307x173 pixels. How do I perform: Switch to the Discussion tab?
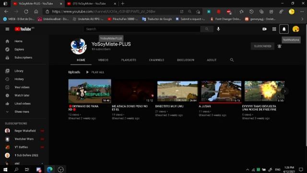coord(186,60)
